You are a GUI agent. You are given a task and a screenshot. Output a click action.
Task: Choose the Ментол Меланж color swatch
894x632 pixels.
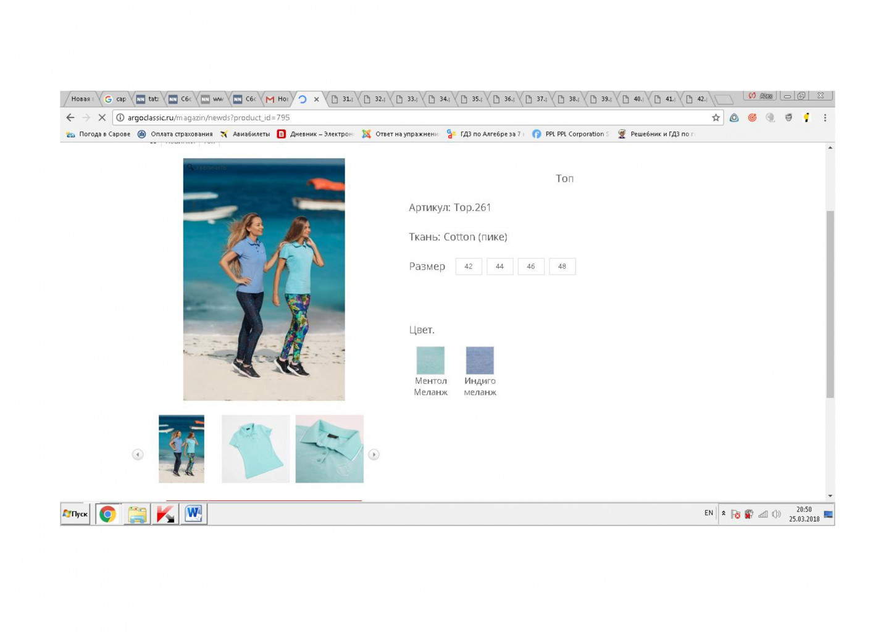(x=430, y=360)
